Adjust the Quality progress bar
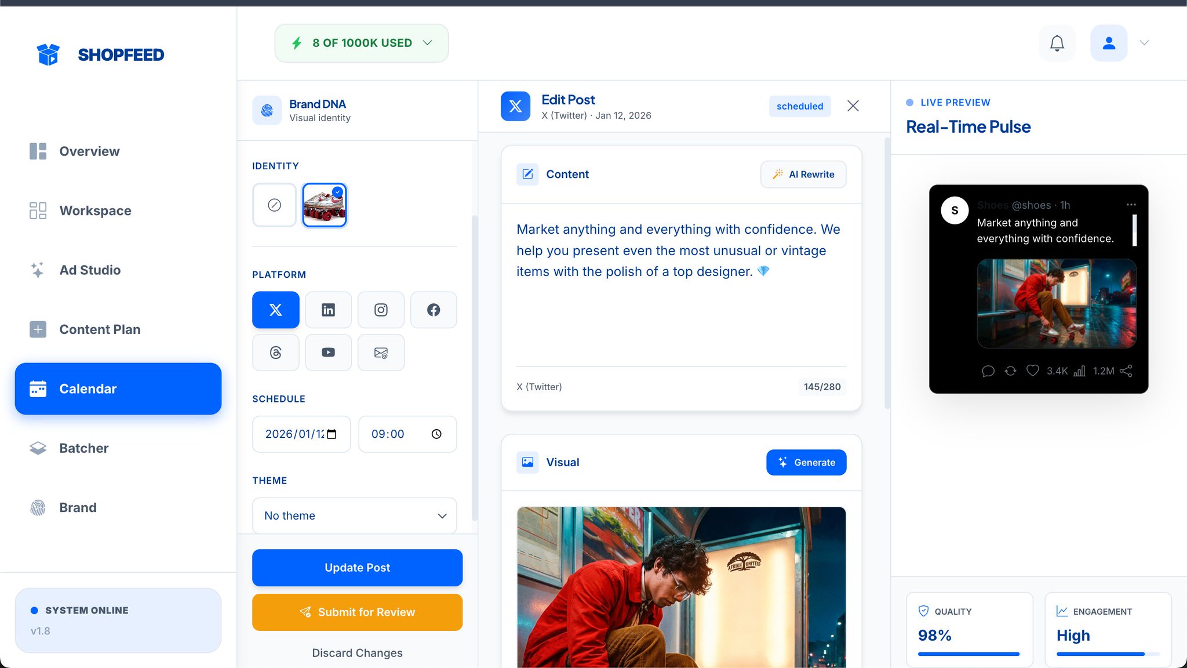The height and width of the screenshot is (668, 1187). coord(969,654)
